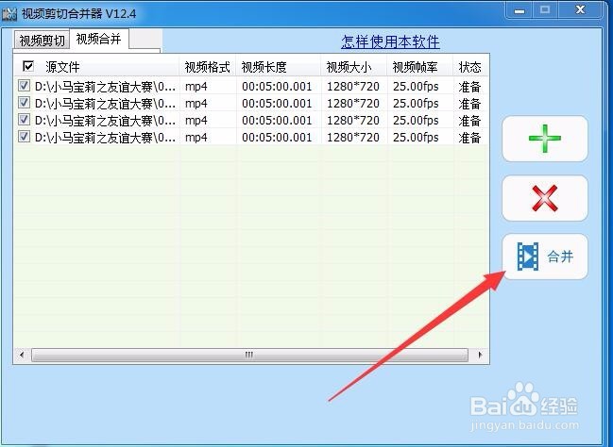Viewport: 613px width, 447px height.
Task: Toggle the select-all checkbox beside 源文件
Action: click(x=28, y=66)
